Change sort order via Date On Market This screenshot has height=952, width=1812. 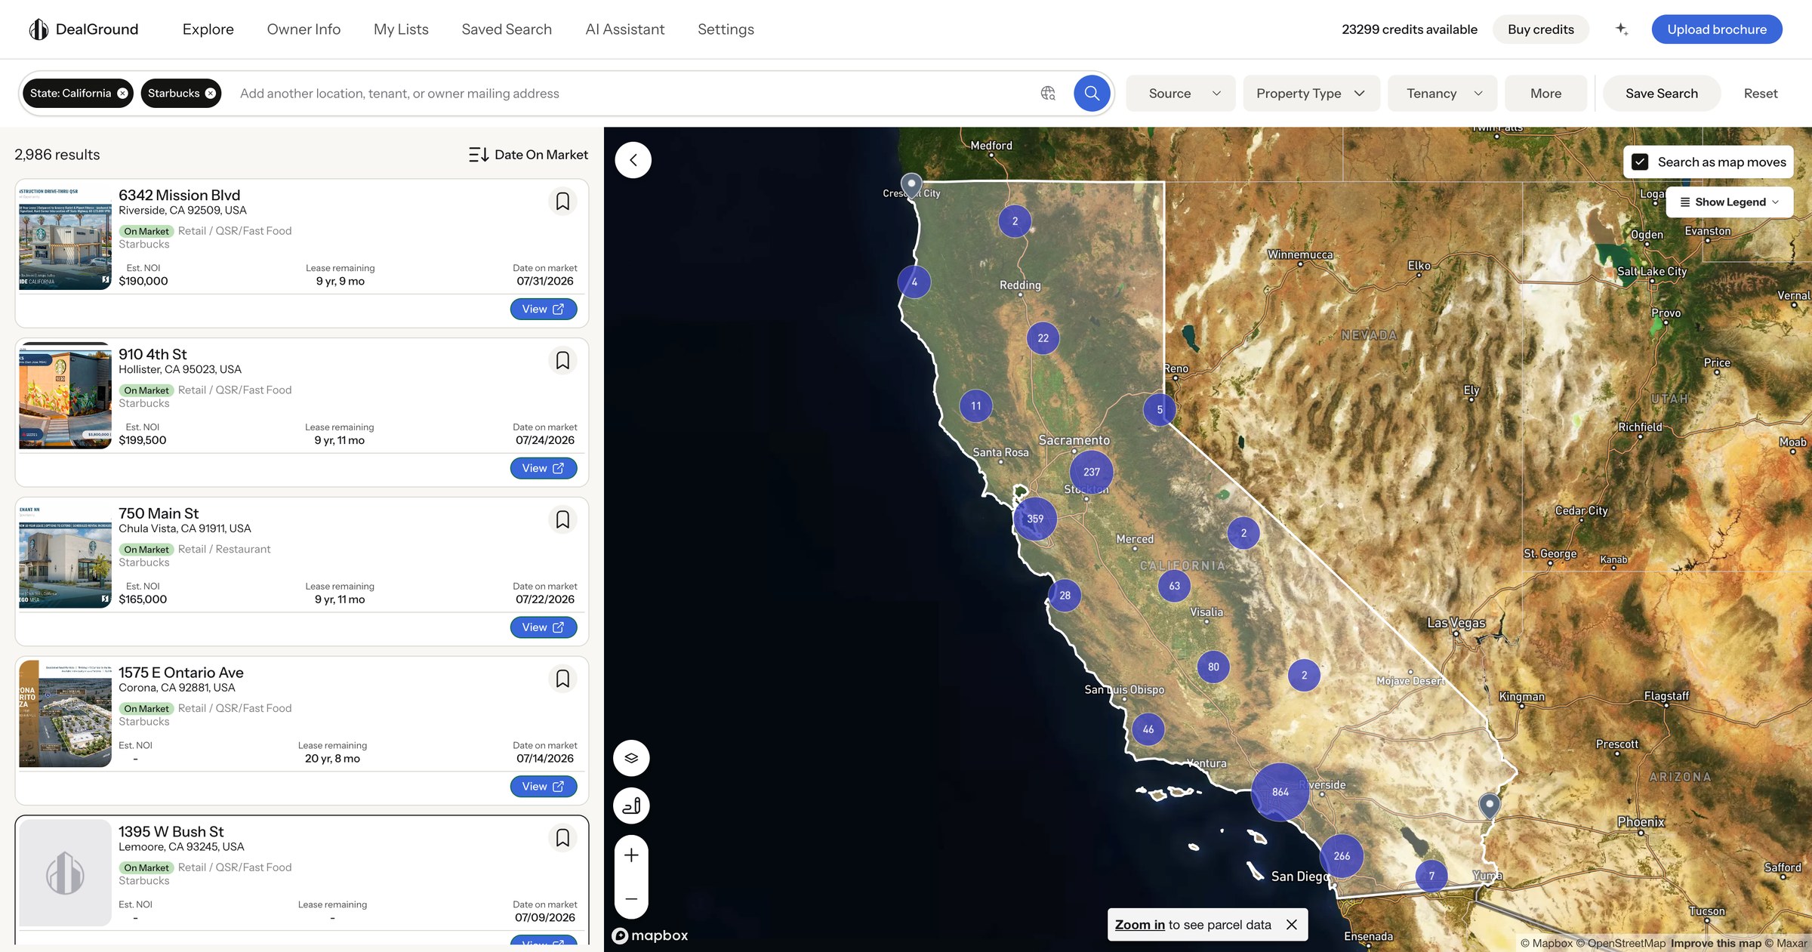(541, 155)
